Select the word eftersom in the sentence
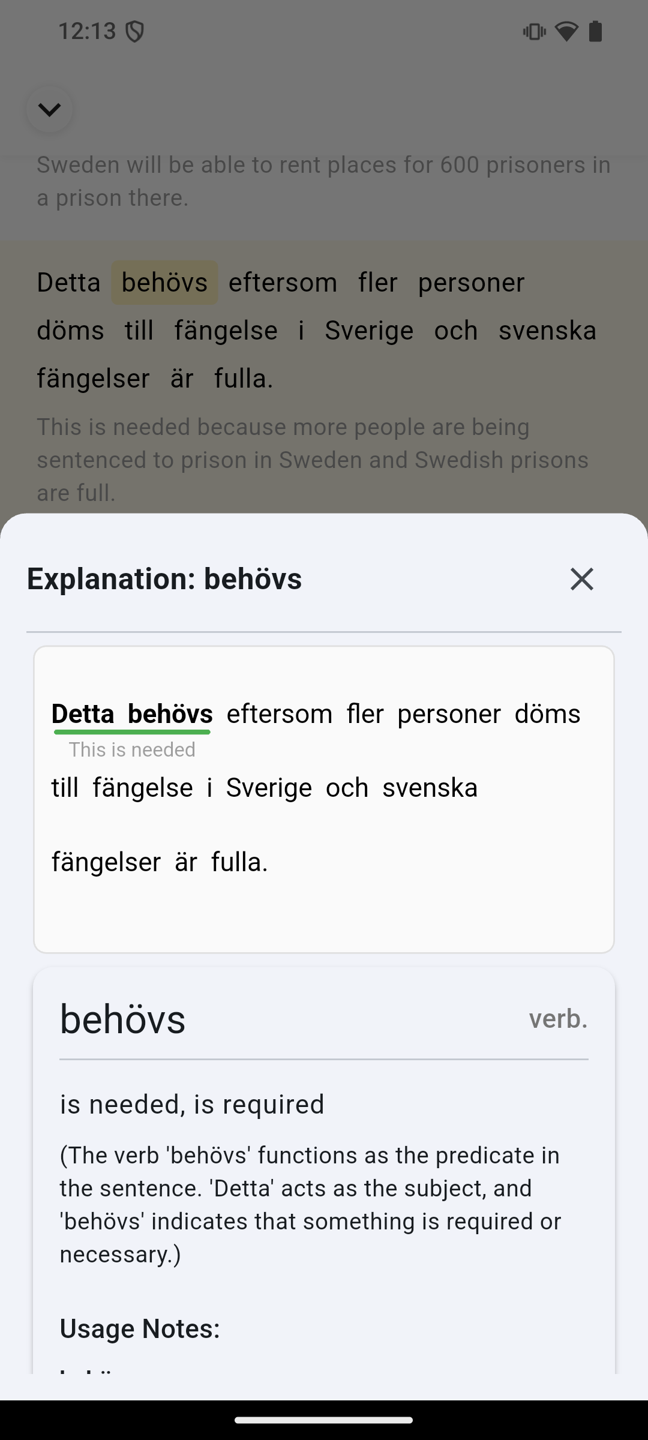Image resolution: width=648 pixels, height=1440 pixels. click(283, 282)
